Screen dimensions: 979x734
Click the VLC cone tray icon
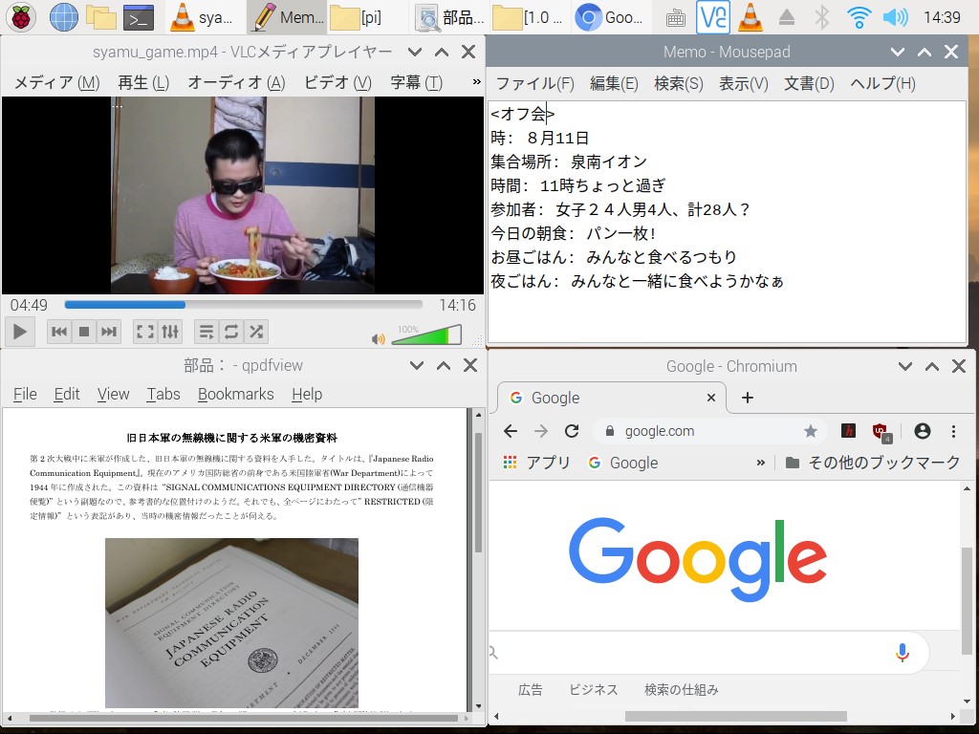tap(750, 17)
